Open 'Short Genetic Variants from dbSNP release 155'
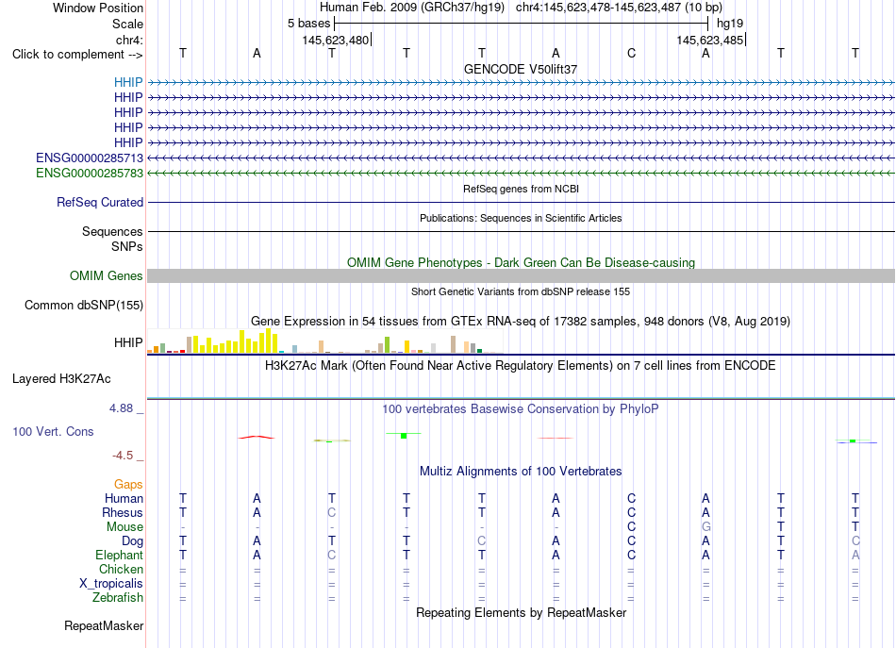Viewport: 896px width, 648px height. (x=521, y=291)
